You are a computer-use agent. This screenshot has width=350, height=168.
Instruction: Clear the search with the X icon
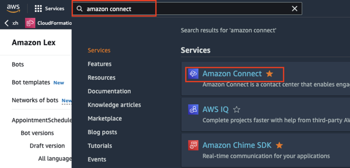coord(295,9)
